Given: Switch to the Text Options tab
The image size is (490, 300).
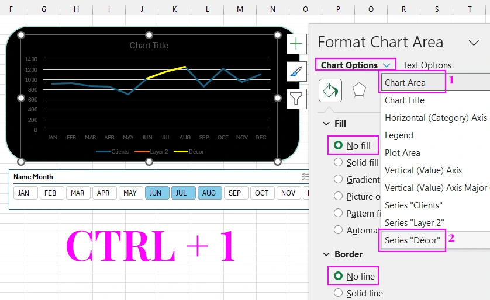Looking at the screenshot, I should (427, 65).
